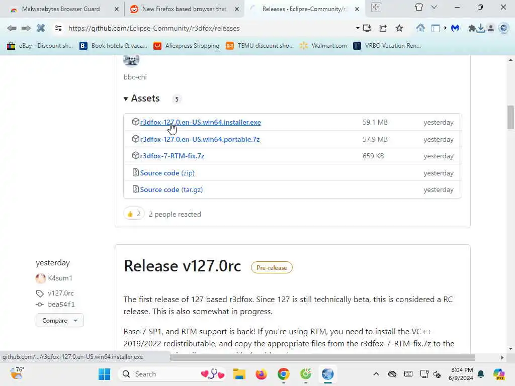Switch to New Firefox based browser tab
This screenshot has width=515, height=386.
coord(184,9)
